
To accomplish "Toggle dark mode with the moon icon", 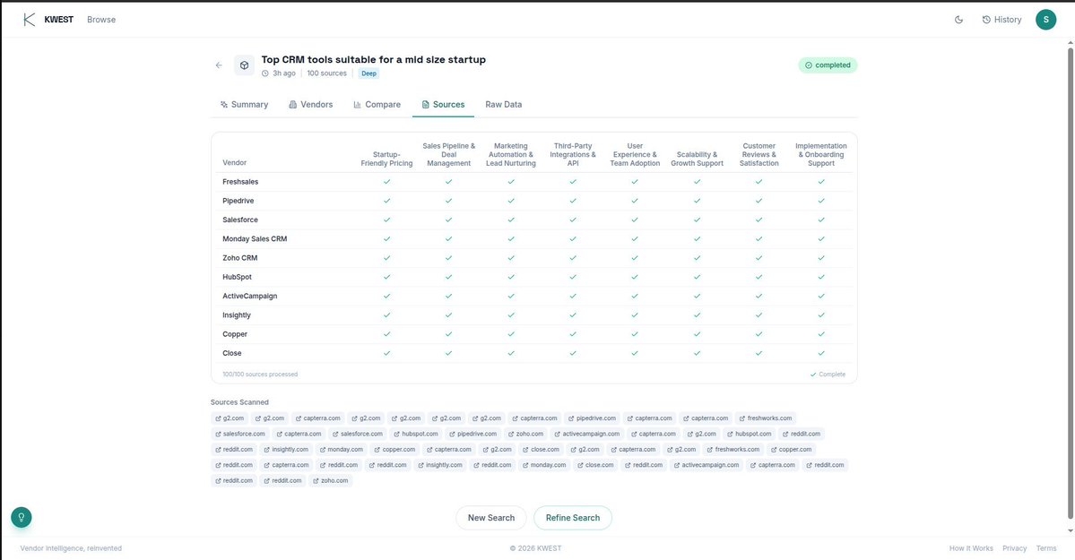I will [958, 20].
